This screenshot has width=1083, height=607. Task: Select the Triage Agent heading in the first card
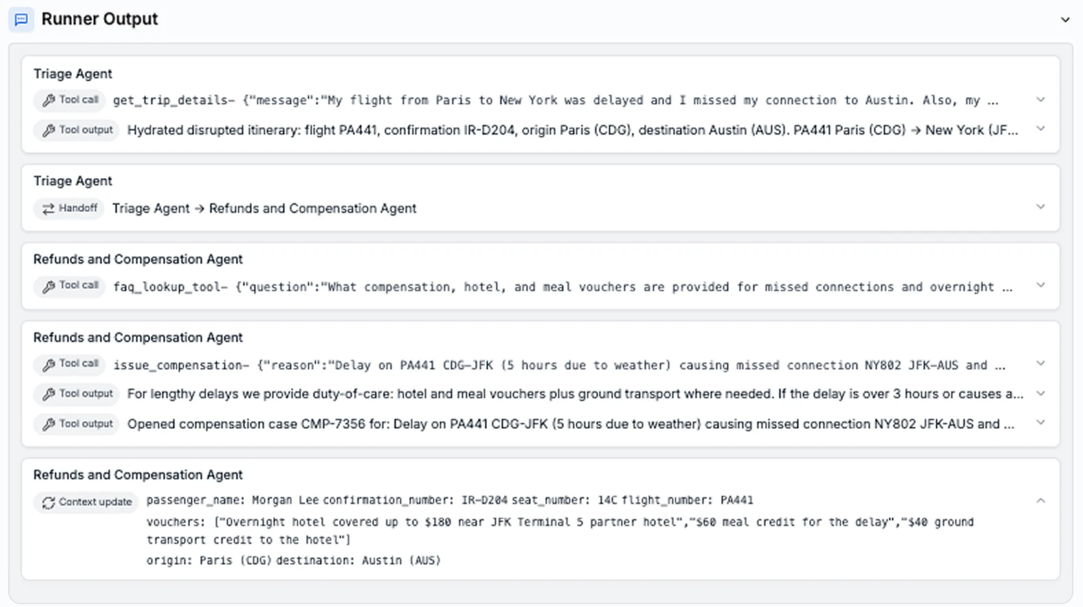click(72, 73)
